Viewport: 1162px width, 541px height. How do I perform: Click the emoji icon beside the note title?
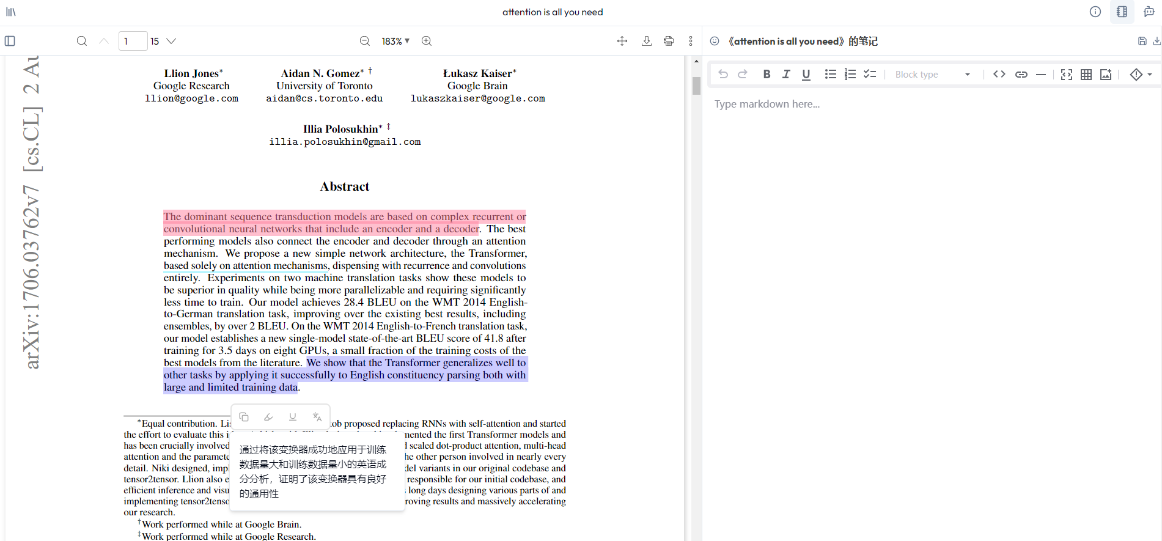coord(715,41)
